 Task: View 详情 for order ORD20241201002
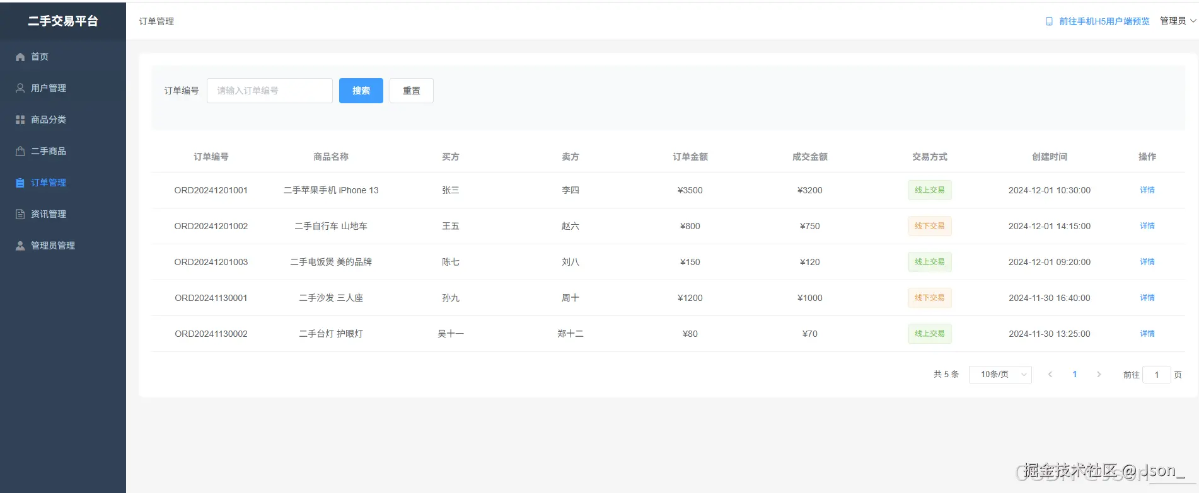[x=1147, y=226]
